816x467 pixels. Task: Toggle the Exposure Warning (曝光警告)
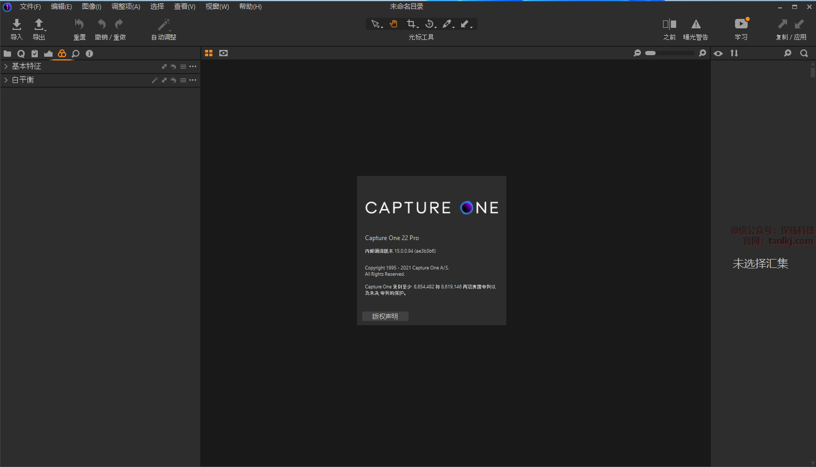696,24
